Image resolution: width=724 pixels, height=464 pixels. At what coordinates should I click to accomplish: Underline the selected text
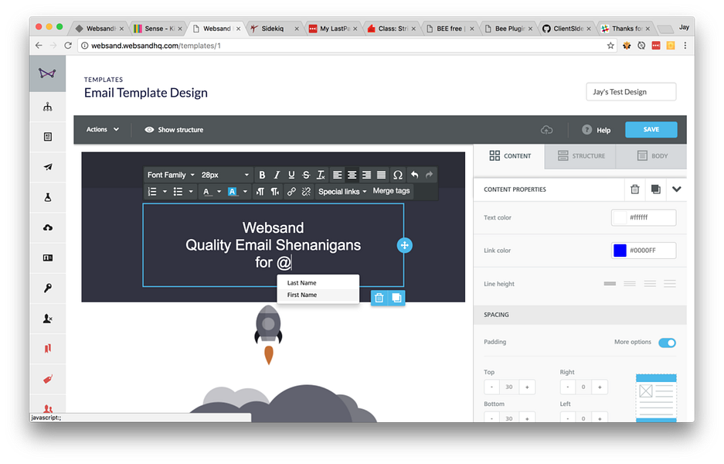tap(291, 175)
